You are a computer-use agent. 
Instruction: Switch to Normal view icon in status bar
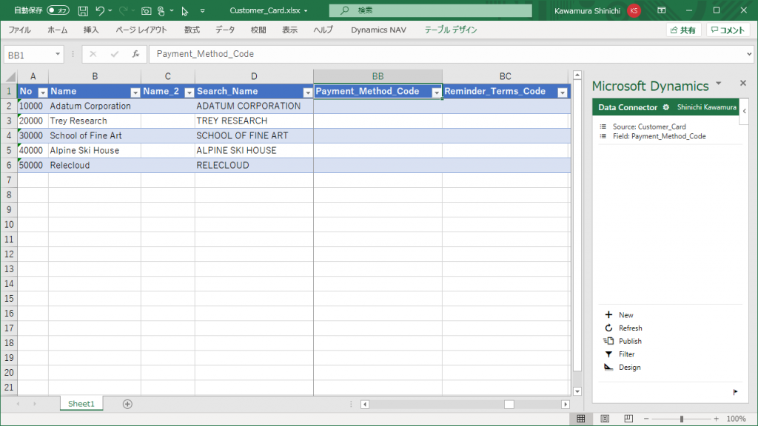click(x=580, y=419)
